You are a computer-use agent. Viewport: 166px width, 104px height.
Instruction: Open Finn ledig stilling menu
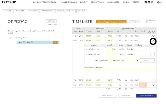tap(68, 2)
